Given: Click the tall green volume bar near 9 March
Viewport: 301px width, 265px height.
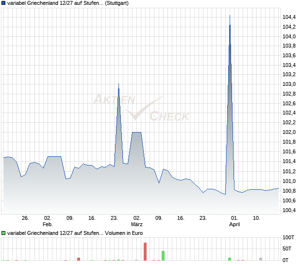Looking at the screenshot, I should [163, 256].
